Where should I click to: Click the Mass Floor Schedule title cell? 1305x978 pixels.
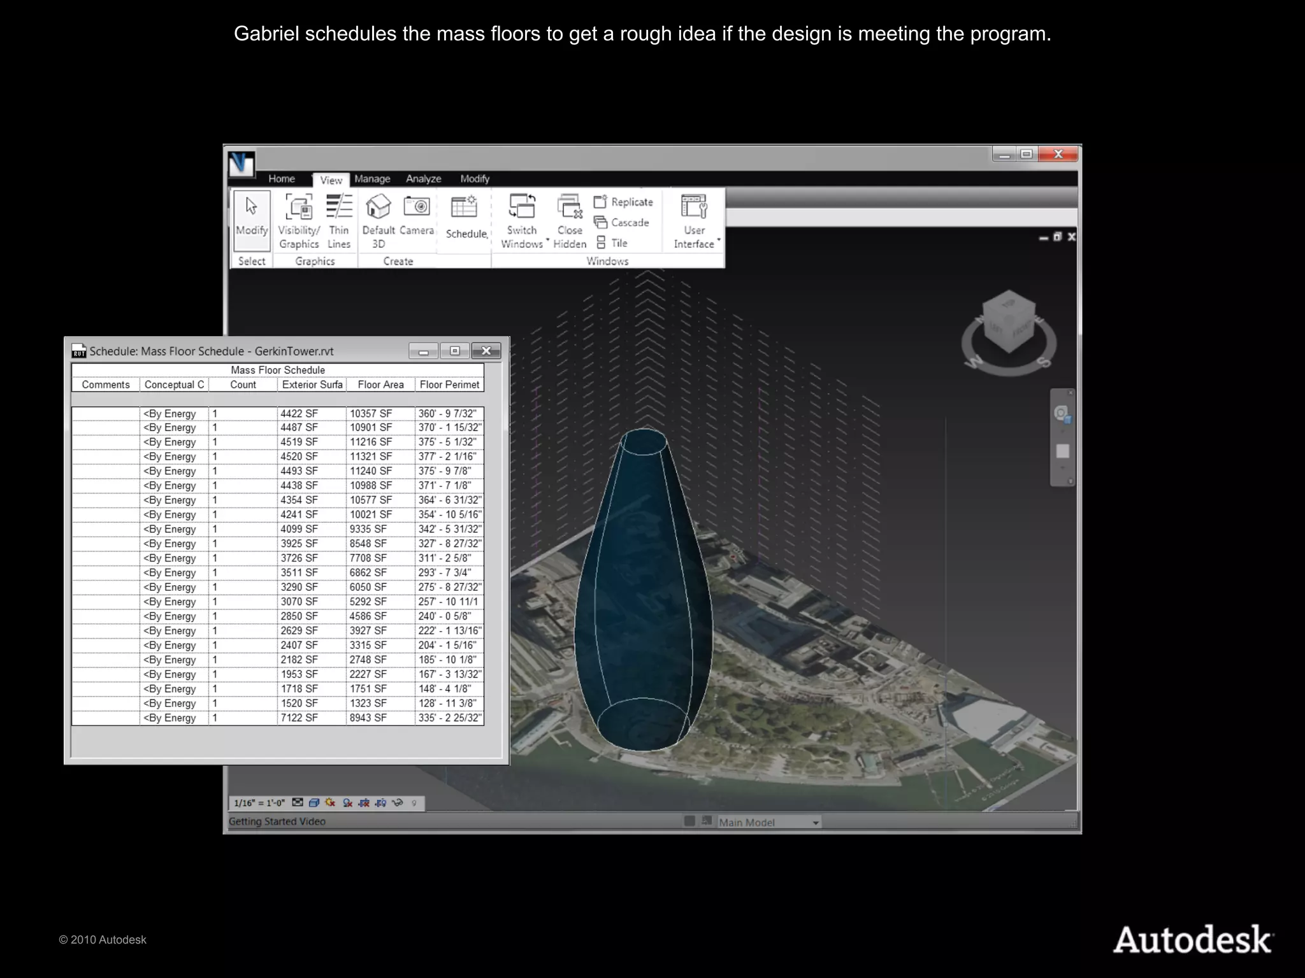tap(278, 370)
